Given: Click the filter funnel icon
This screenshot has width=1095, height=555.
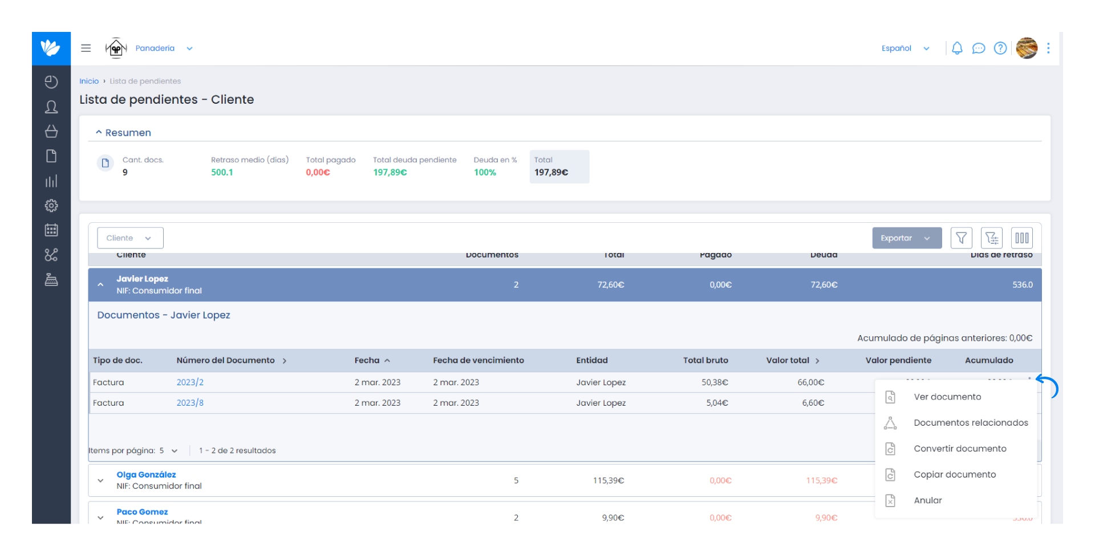Looking at the screenshot, I should [x=962, y=238].
